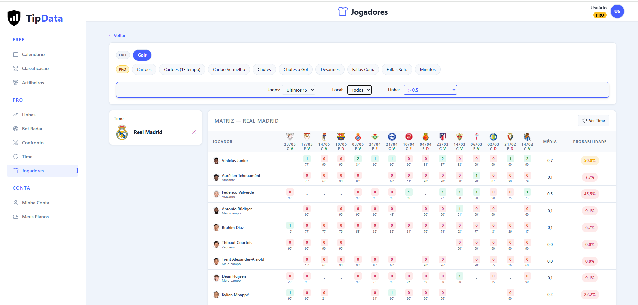Click the Ver Time button

point(594,121)
